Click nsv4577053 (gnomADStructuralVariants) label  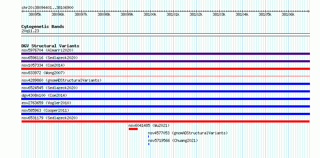pos(188,133)
